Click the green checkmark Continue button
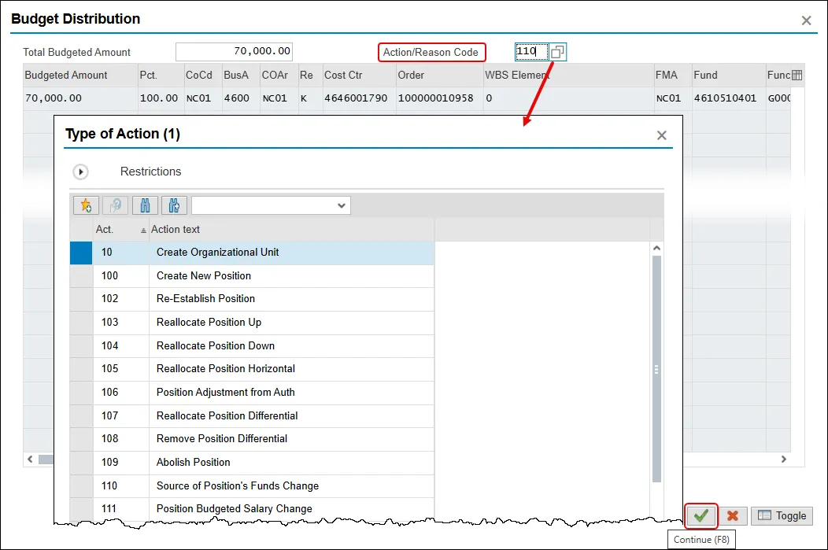The height and width of the screenshot is (550, 828). click(x=701, y=515)
